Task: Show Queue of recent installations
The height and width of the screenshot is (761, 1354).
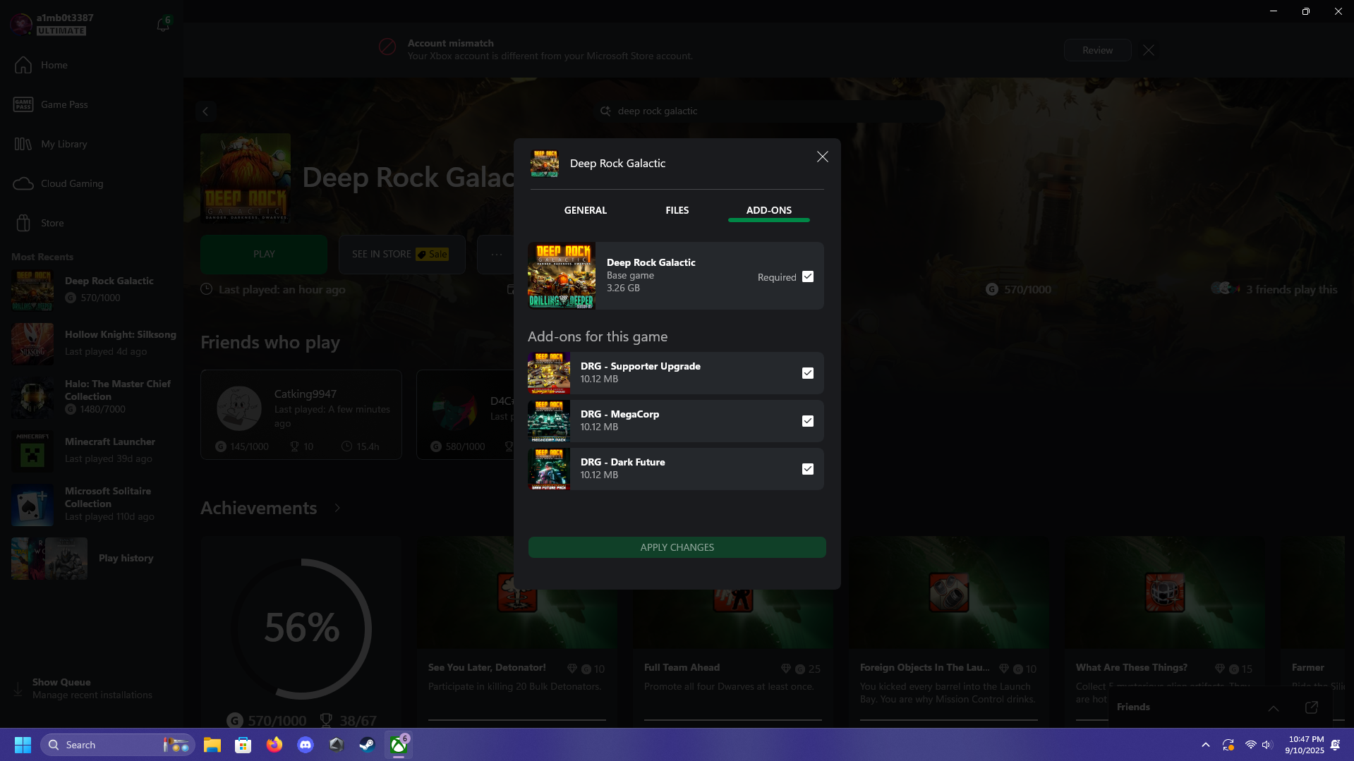Action: point(85,688)
